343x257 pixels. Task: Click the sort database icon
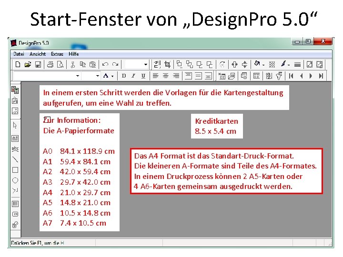[x=269, y=76]
